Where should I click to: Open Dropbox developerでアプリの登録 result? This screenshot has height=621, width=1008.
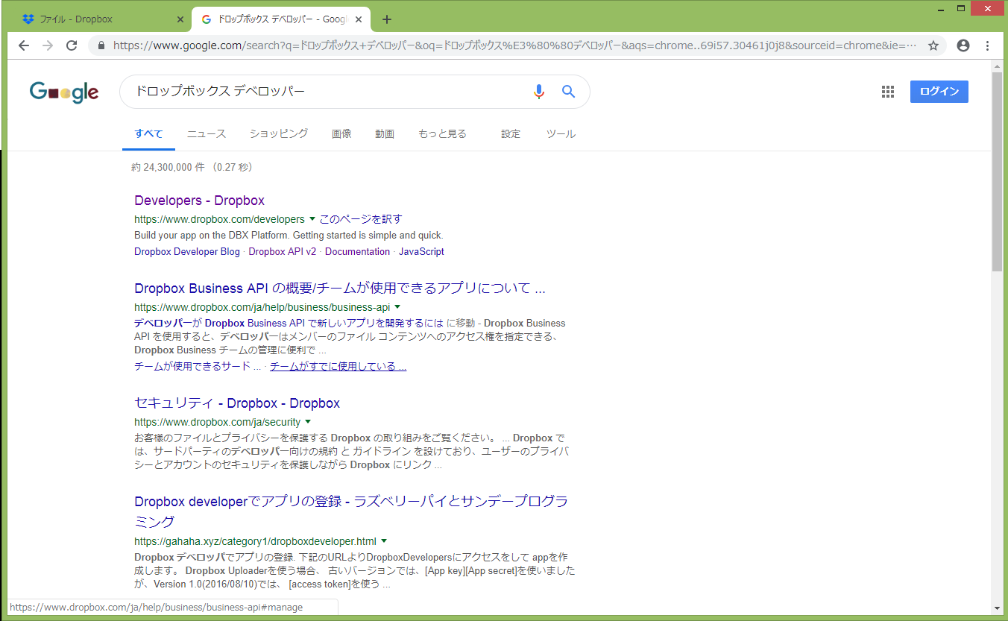(351, 511)
